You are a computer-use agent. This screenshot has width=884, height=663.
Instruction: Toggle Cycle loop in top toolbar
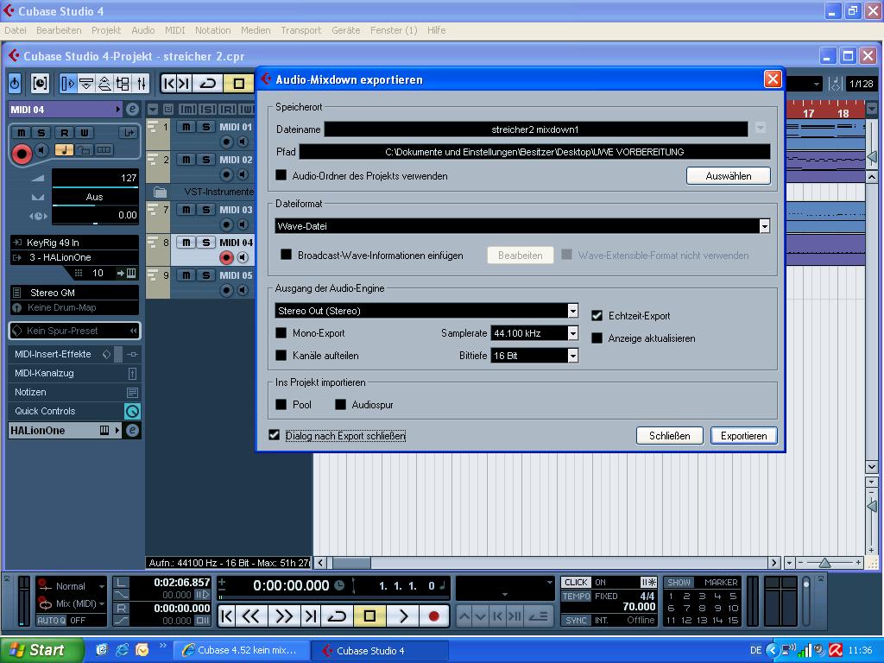coord(207,84)
